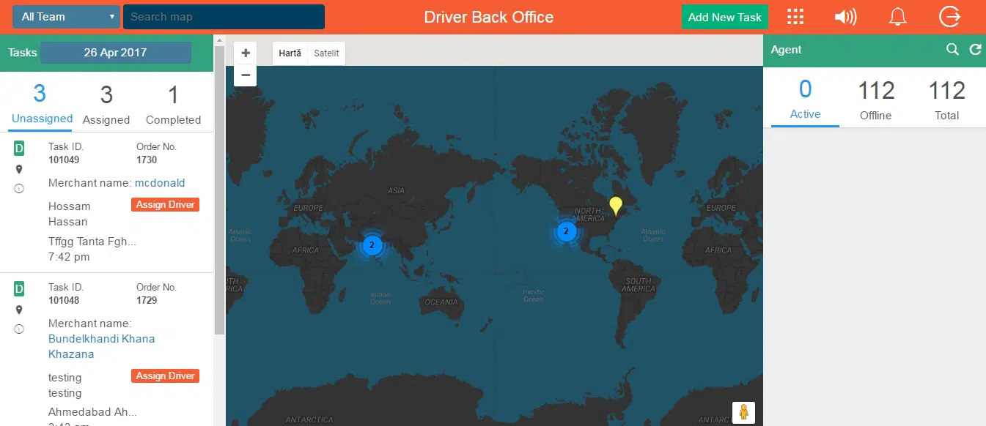Open the mcdonald merchant link
986x426 pixels.
click(160, 183)
